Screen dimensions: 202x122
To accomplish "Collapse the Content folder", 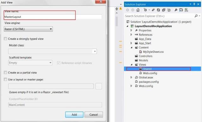I will point(131,47).
